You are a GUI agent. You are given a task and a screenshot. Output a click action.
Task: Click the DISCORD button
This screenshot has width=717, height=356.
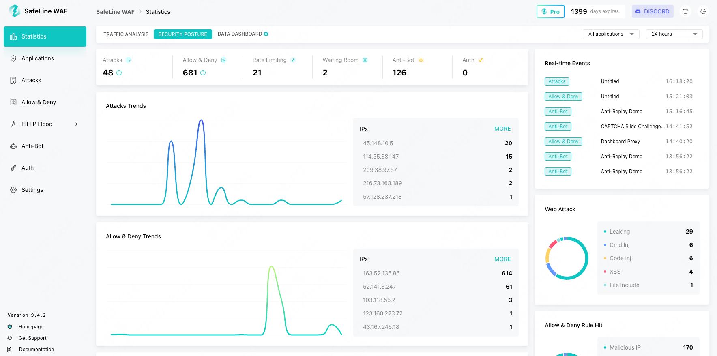point(653,11)
